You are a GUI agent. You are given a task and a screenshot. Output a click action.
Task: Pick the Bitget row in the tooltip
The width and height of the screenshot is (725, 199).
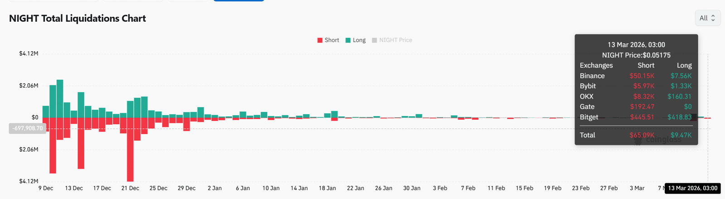[636, 117]
